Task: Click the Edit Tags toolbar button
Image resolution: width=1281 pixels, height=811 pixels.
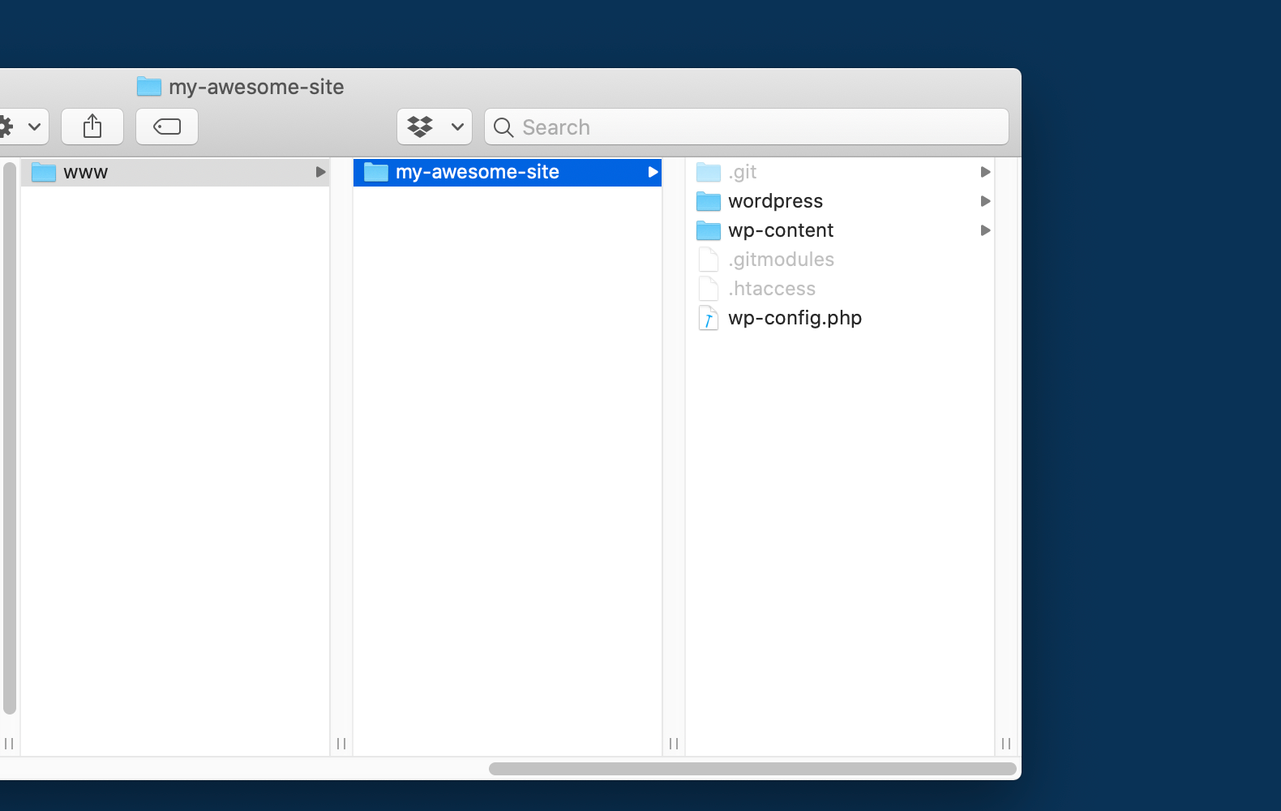Action: (x=167, y=127)
